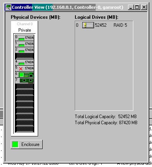Click the Logical Drives (MB) heading
Viewport: 152px width, 167px height.
coord(96,17)
